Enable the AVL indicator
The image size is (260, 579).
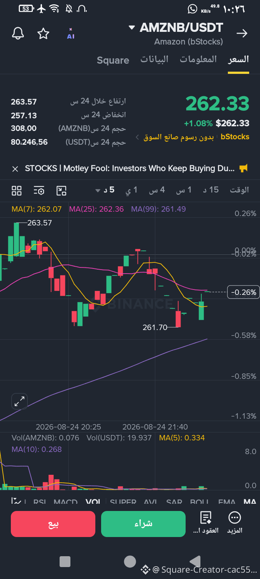(151, 502)
